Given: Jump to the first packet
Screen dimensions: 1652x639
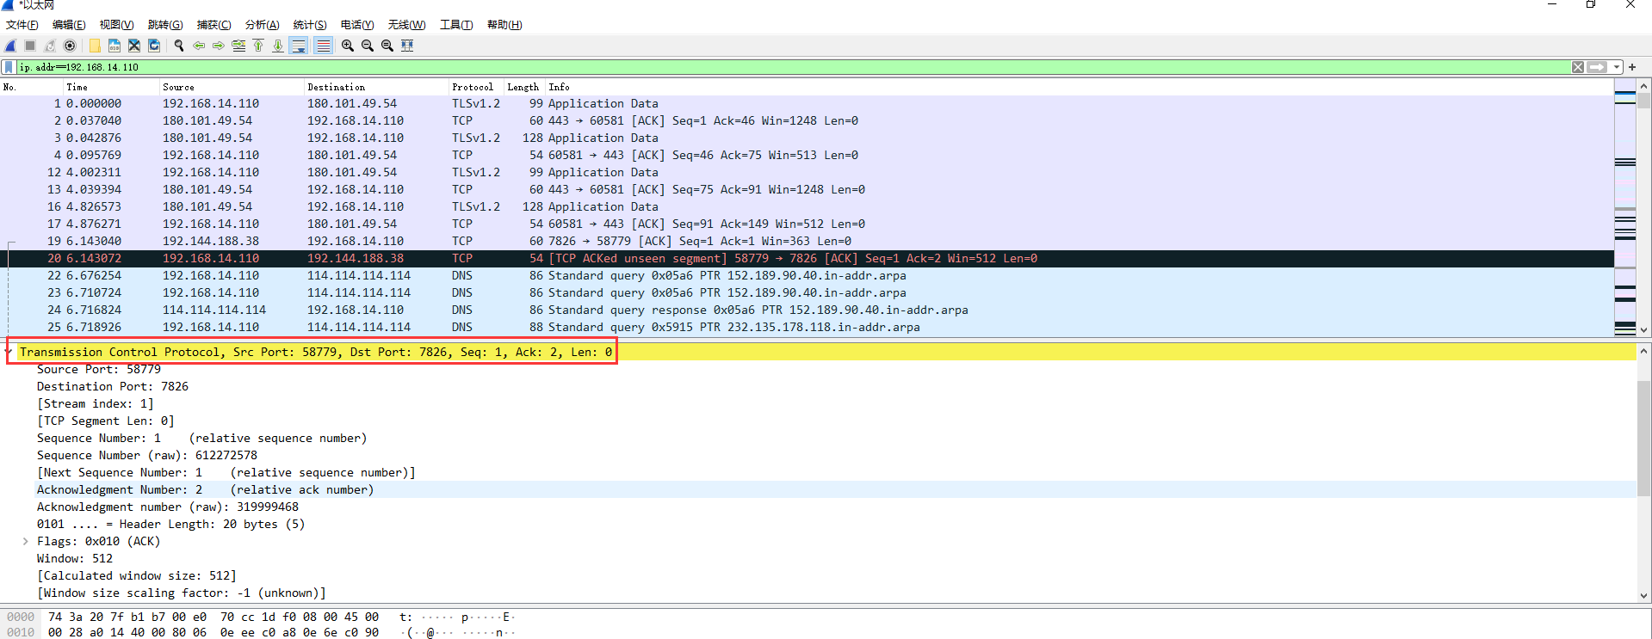Looking at the screenshot, I should pyautogui.click(x=258, y=46).
